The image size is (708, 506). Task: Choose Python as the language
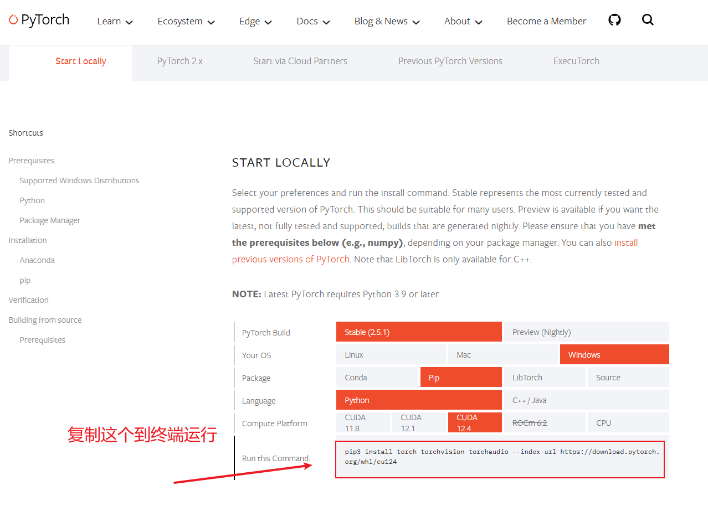pos(419,400)
